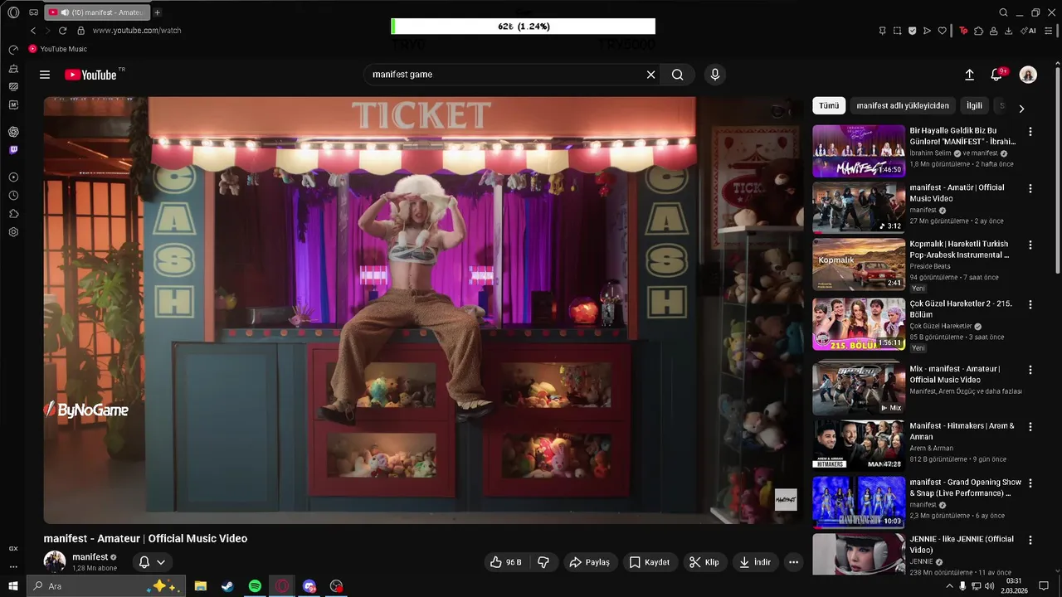Dislike the video

tap(543, 562)
